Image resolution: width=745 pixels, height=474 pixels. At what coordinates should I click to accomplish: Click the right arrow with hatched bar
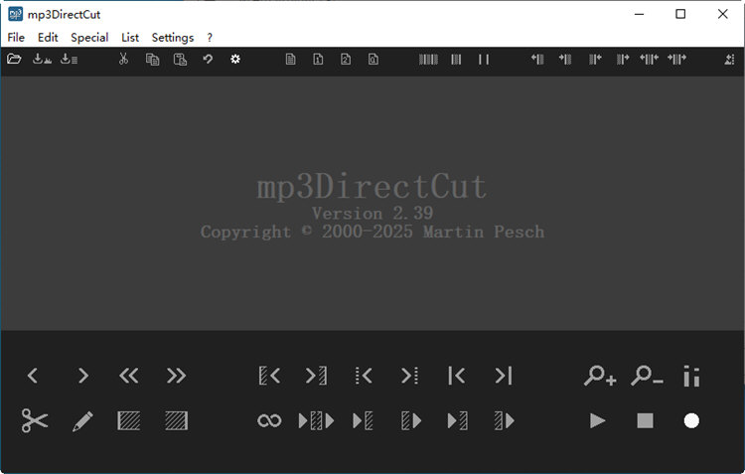pos(316,376)
